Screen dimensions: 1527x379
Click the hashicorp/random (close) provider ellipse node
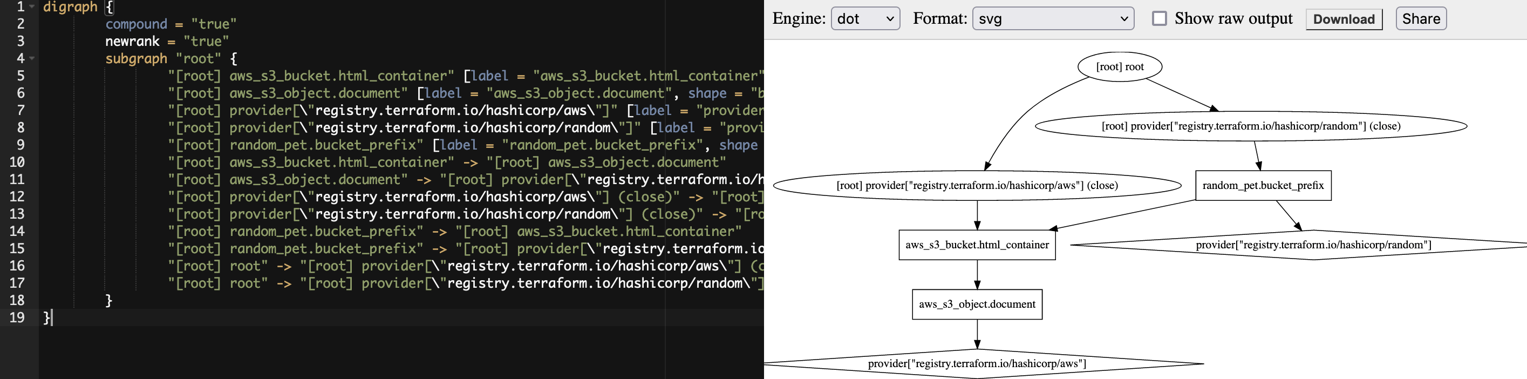pos(1250,126)
